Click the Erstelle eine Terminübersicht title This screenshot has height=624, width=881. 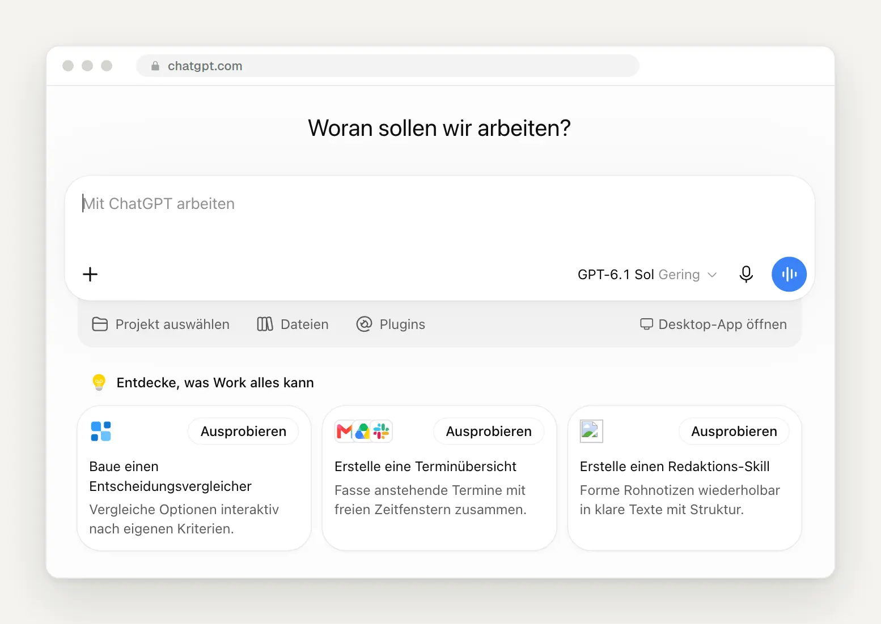click(425, 467)
